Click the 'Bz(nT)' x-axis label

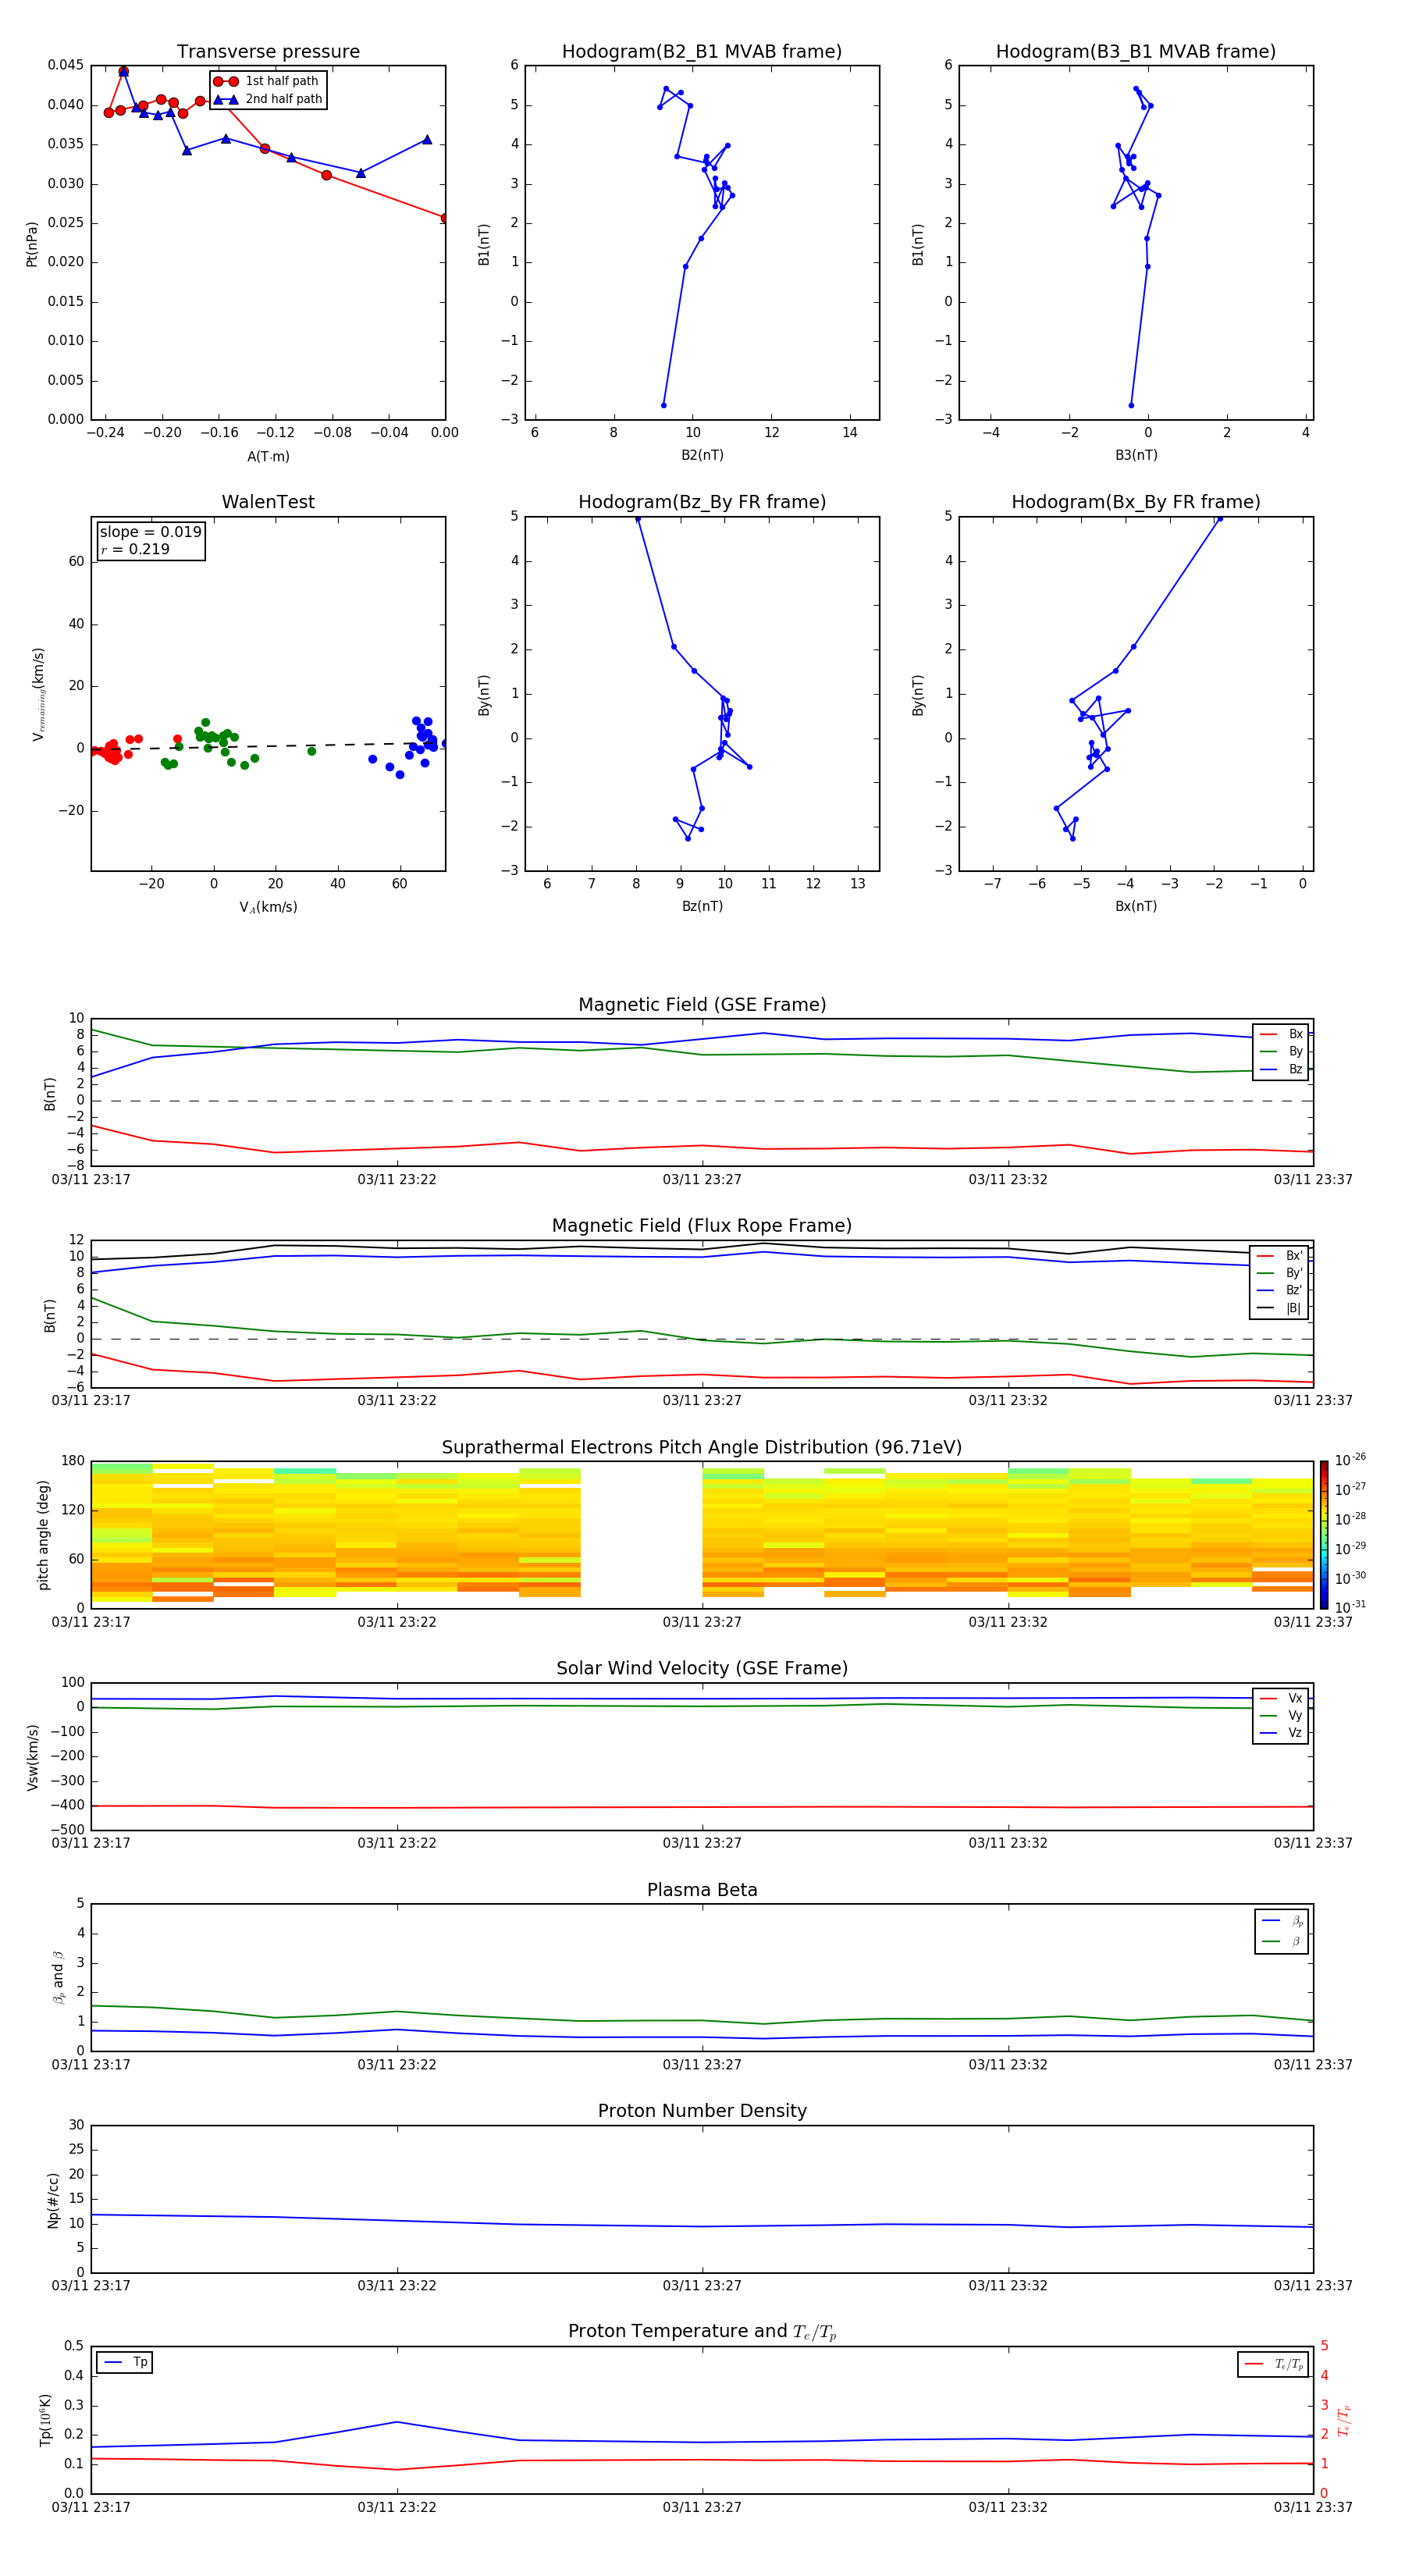pyautogui.click(x=702, y=906)
